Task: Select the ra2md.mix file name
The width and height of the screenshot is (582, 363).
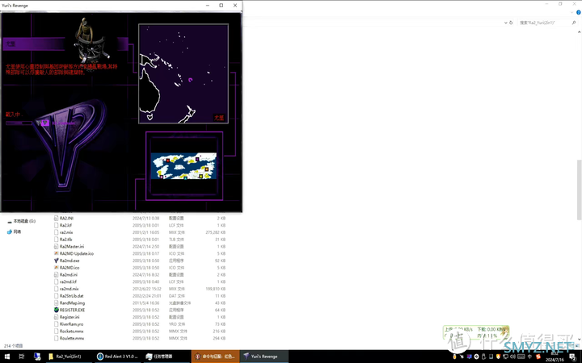Action: point(69,289)
